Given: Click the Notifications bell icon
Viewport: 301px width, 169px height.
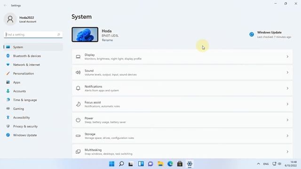Looking at the screenshot, I should tap(78, 88).
